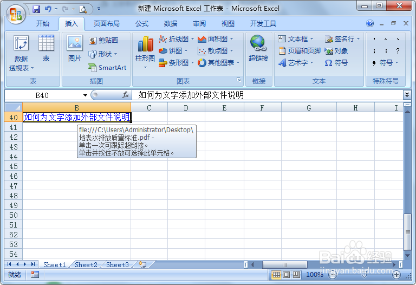
Task: Expand the area chart (面积图) dropdown
Action: (232, 39)
